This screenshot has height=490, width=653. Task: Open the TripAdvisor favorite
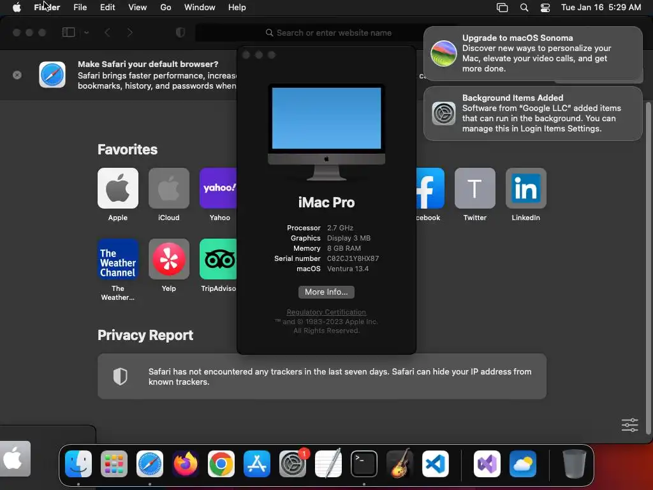pyautogui.click(x=218, y=259)
